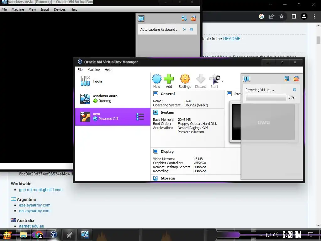The width and height of the screenshot is (321, 241).
Task: Click the Powering VM up progress bar
Action: (266, 97)
